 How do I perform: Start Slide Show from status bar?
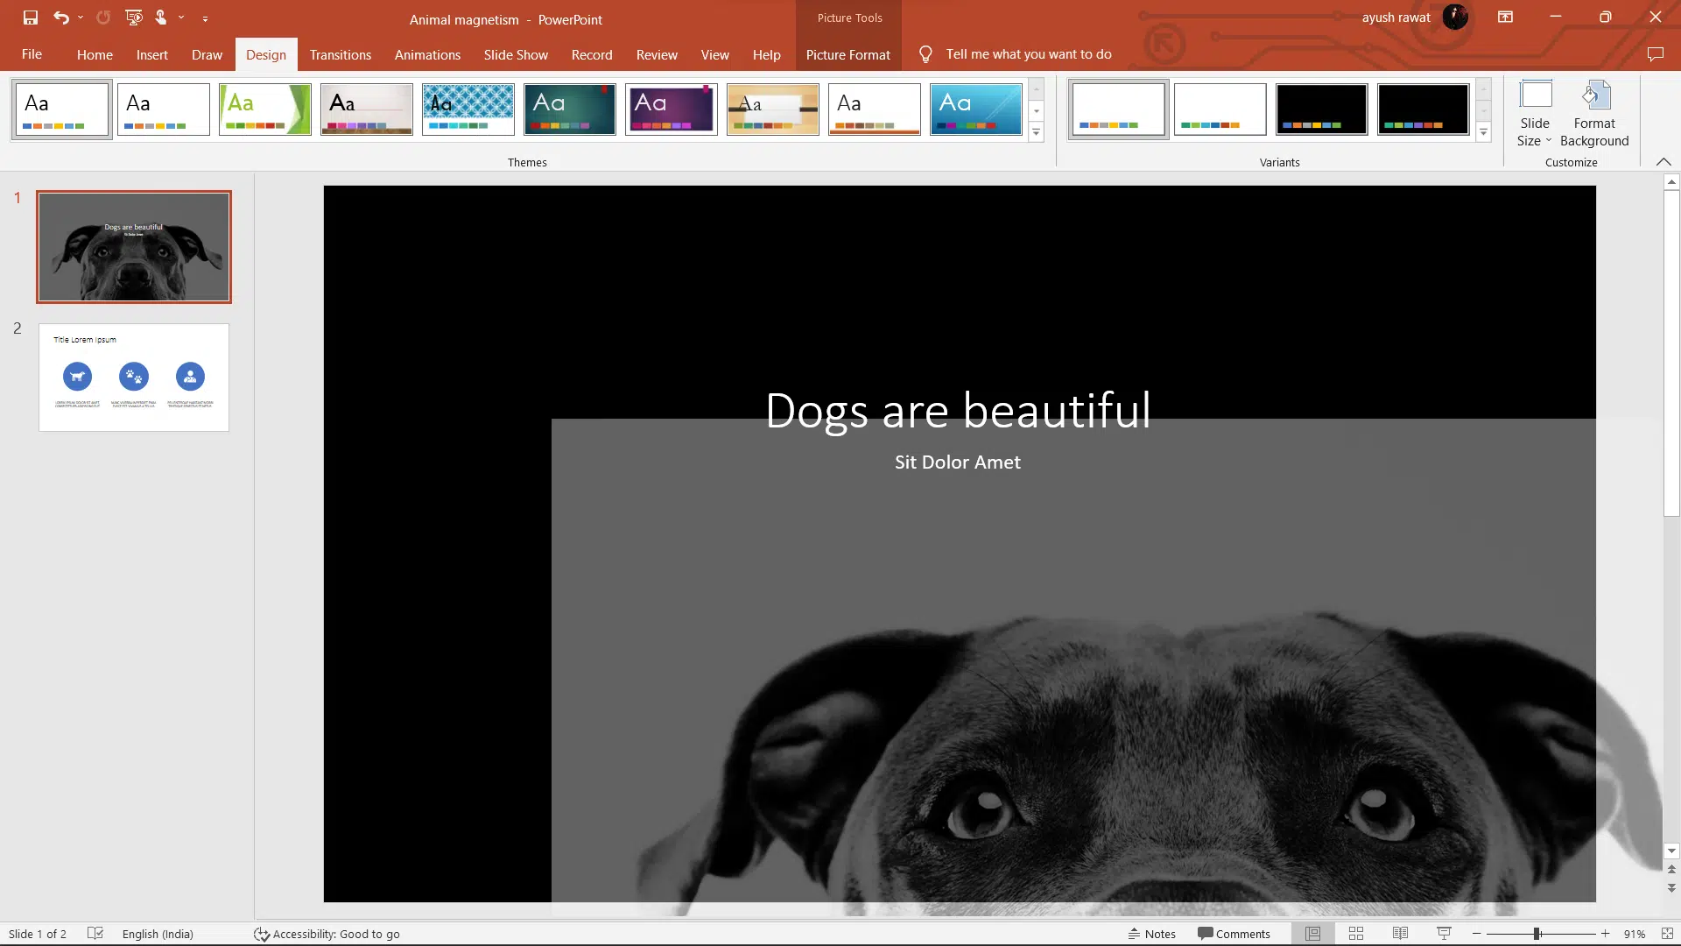[1444, 933]
